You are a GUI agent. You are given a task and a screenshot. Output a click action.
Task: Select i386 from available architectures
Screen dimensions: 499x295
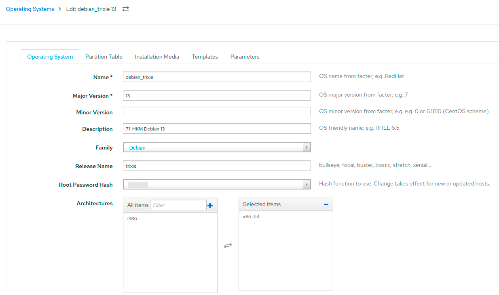[x=132, y=219]
